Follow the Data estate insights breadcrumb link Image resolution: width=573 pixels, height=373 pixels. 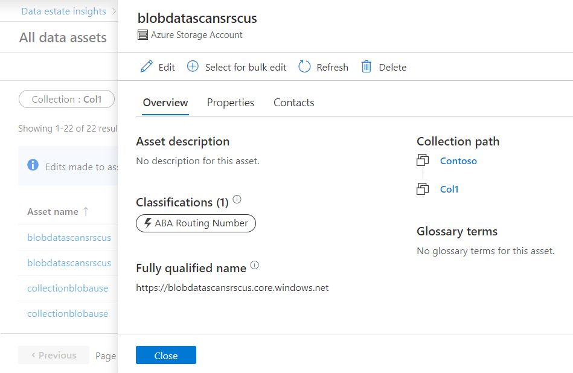click(63, 11)
